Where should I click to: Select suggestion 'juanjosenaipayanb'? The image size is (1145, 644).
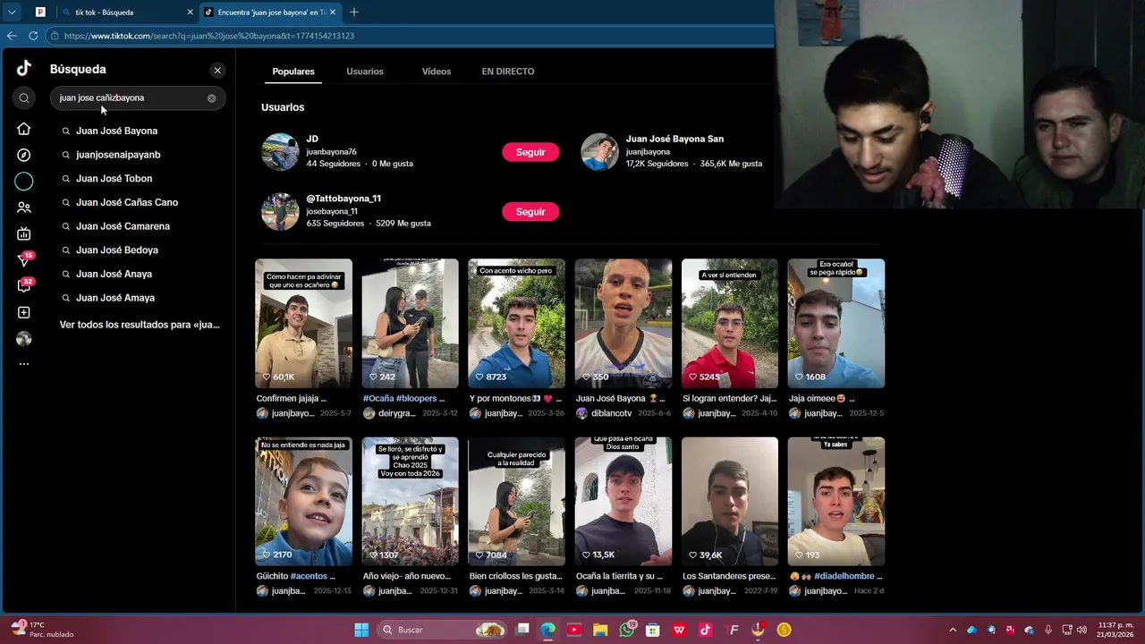[x=118, y=155]
